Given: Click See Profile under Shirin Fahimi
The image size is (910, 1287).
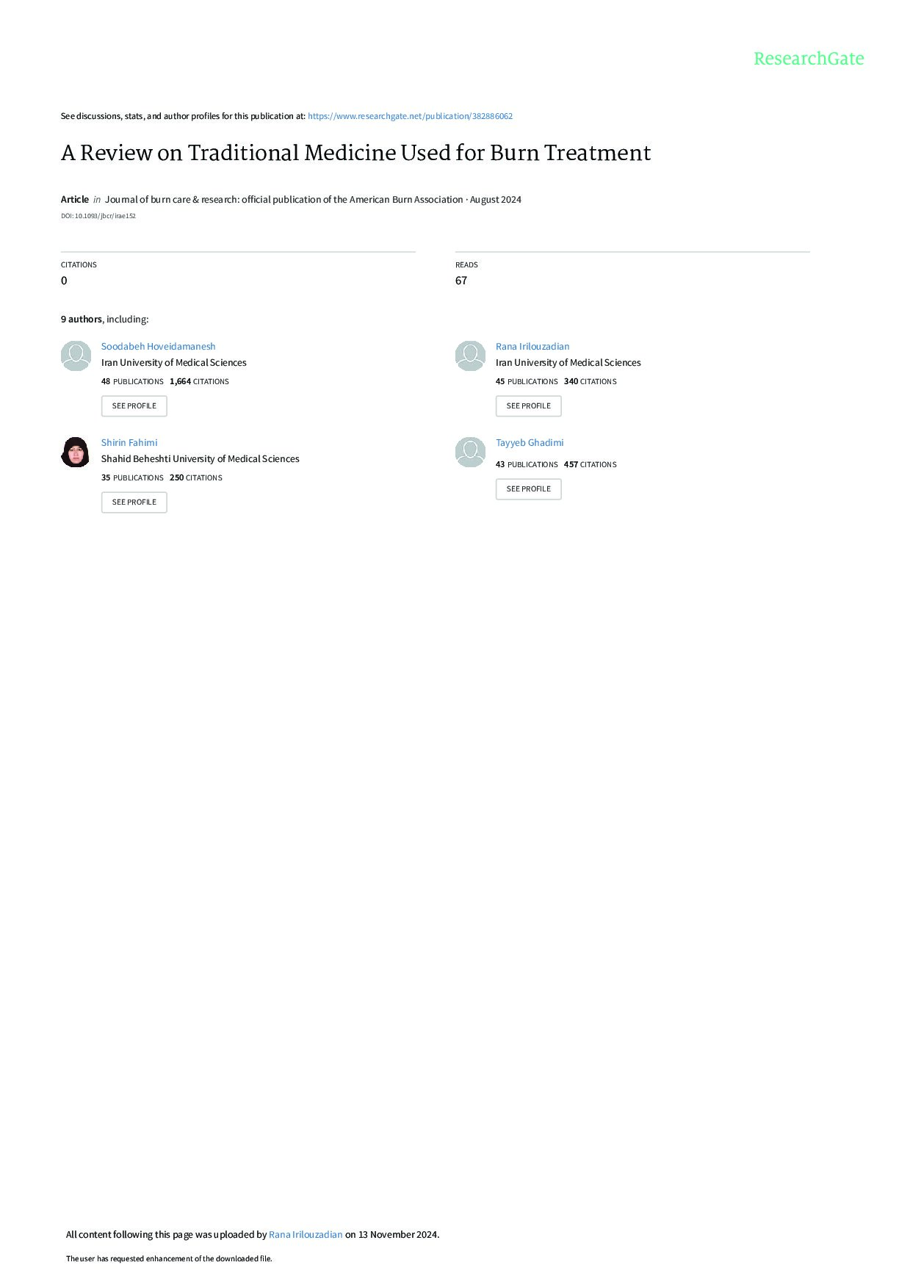Looking at the screenshot, I should [x=134, y=502].
